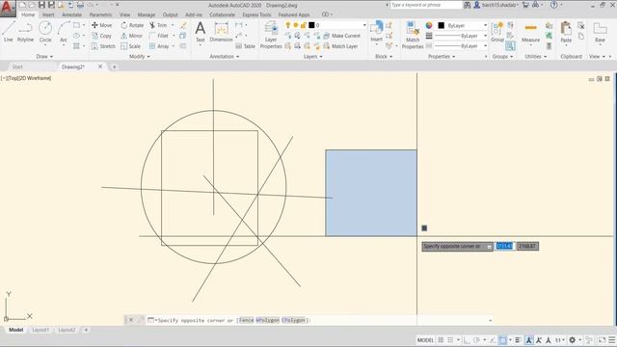Screen dimensions: 617x347
Task: Expand the Properties panel
Action: click(x=442, y=57)
